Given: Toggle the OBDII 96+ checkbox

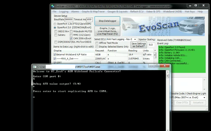Looking at the screenshot, I should click(56, 31).
